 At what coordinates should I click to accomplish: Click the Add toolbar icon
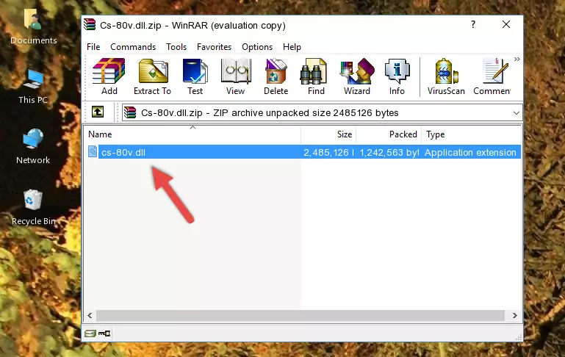(109, 76)
